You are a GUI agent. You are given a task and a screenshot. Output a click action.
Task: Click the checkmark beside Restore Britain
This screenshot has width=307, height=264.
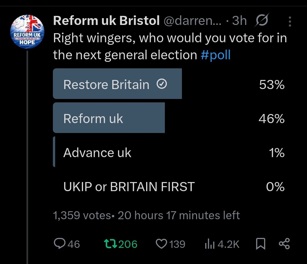162,84
